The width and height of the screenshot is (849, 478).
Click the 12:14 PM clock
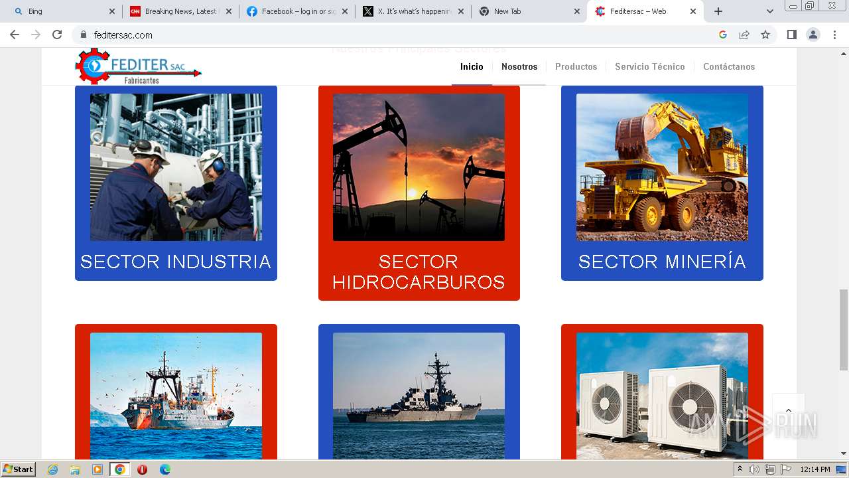[x=815, y=469]
